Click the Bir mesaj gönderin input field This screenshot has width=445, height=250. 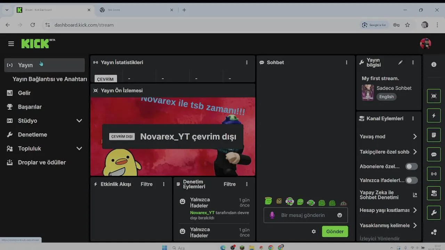tap(306, 215)
